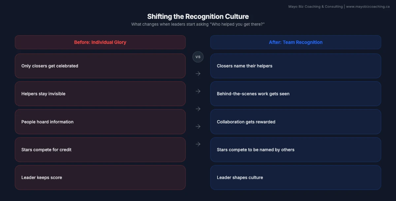Viewport: 396px width, 201px height.
Task: Click the arrow icon beside "Only closers get celebrated"
Action: [x=198, y=74]
